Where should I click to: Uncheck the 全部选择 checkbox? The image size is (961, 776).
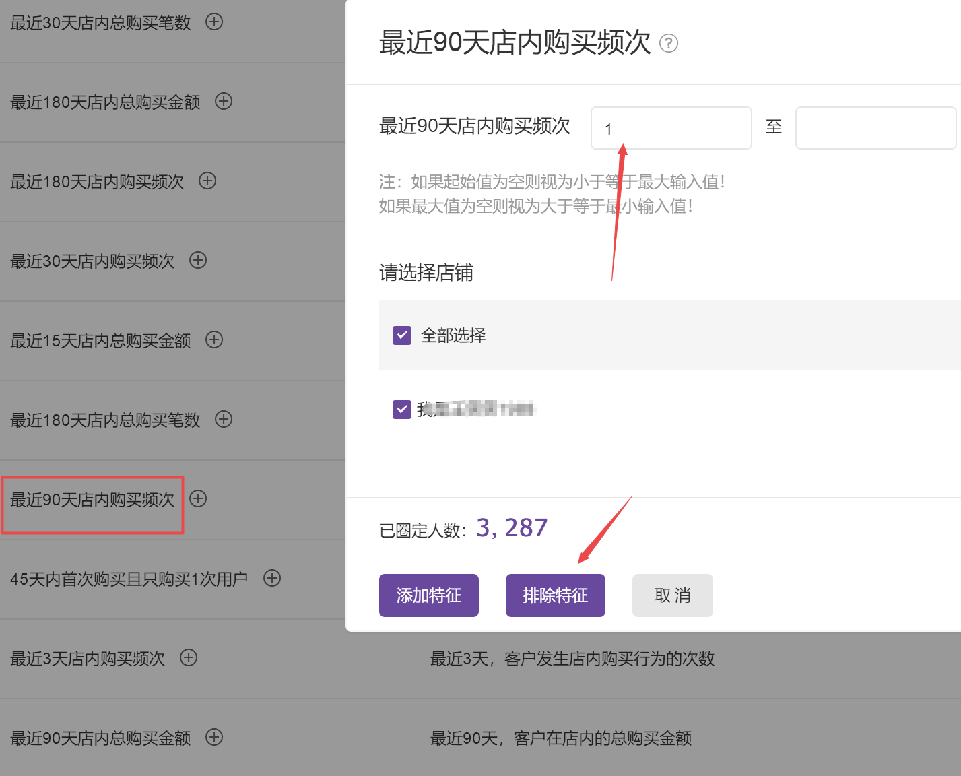[402, 335]
